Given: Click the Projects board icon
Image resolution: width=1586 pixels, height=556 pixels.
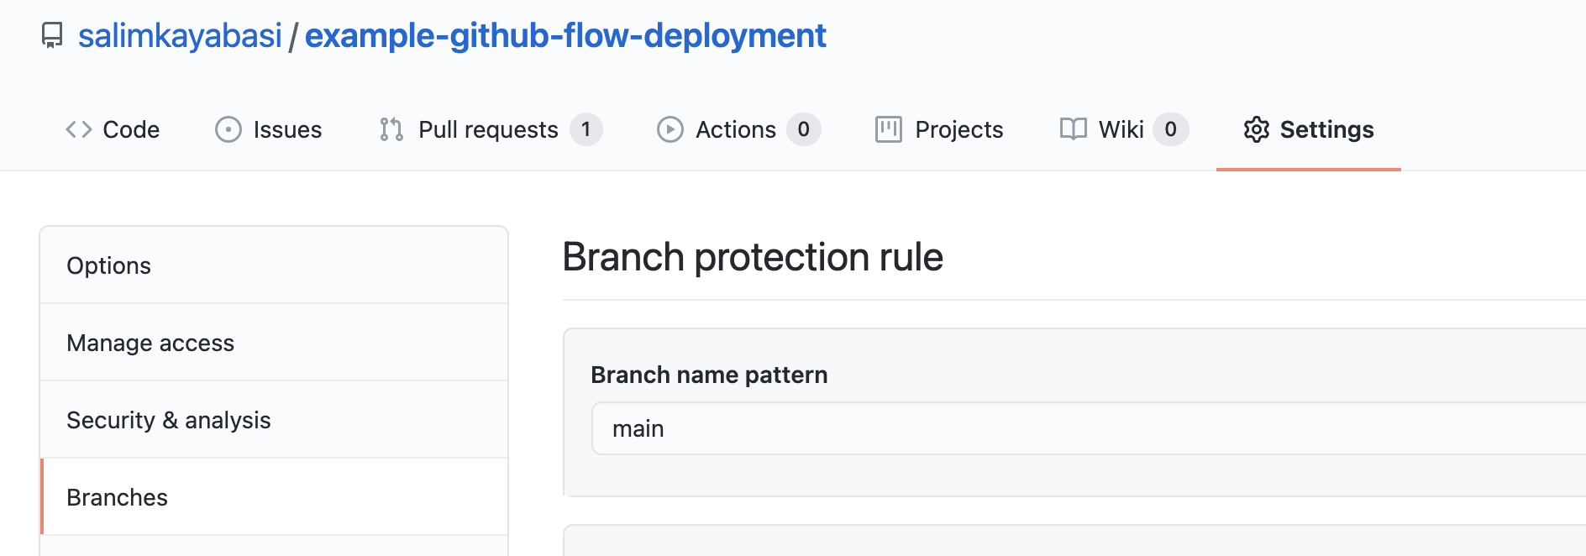Looking at the screenshot, I should tap(889, 129).
